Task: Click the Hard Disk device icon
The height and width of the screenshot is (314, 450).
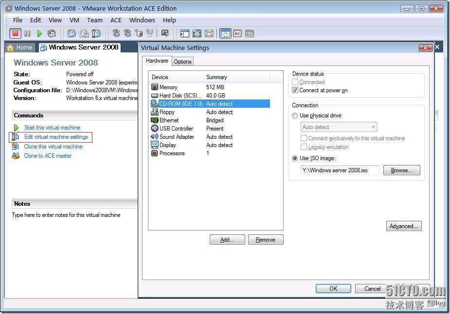Action: (154, 95)
